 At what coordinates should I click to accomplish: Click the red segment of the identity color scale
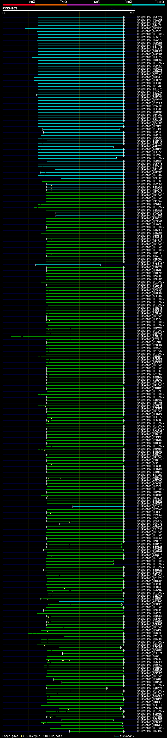[19, 5]
